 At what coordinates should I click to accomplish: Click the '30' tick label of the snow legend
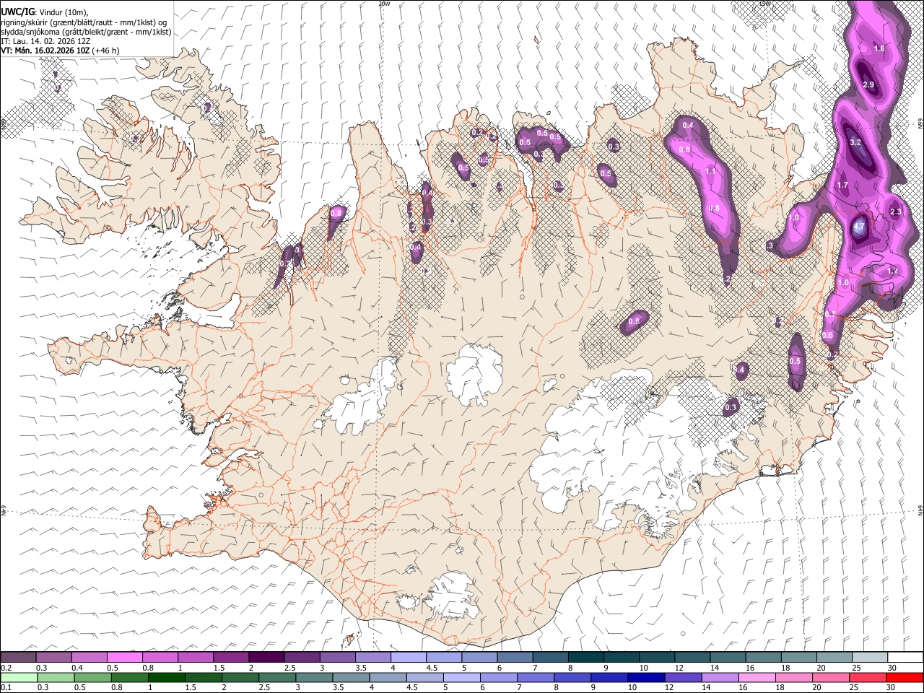[x=892, y=668]
